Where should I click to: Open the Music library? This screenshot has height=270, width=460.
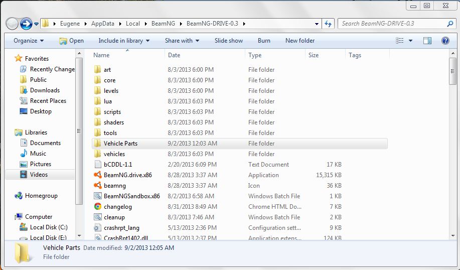point(38,154)
